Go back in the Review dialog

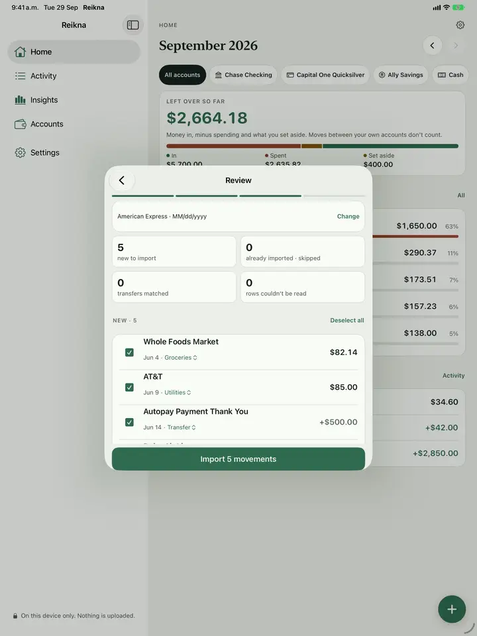point(122,180)
